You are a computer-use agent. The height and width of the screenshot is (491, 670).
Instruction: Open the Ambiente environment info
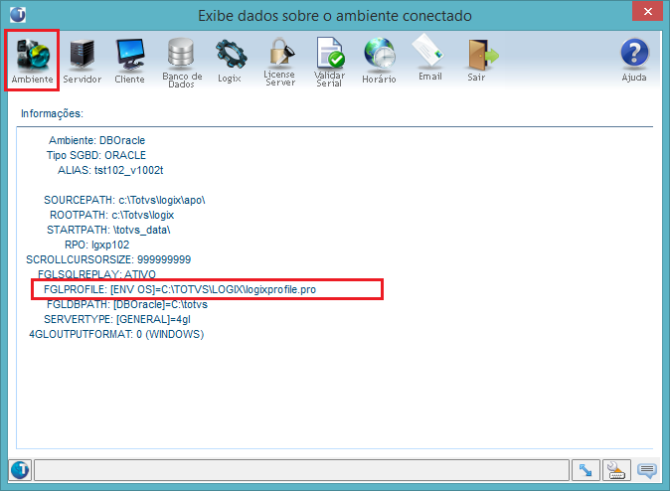[x=32, y=61]
